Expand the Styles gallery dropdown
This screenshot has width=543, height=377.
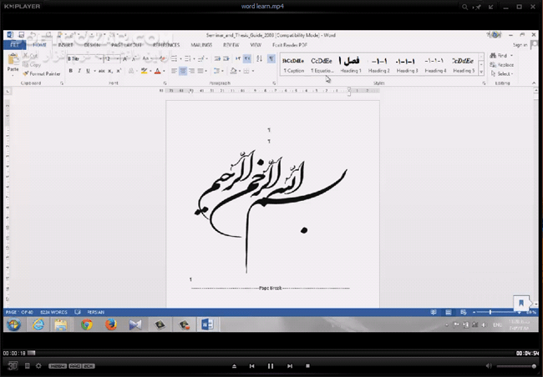coord(482,73)
